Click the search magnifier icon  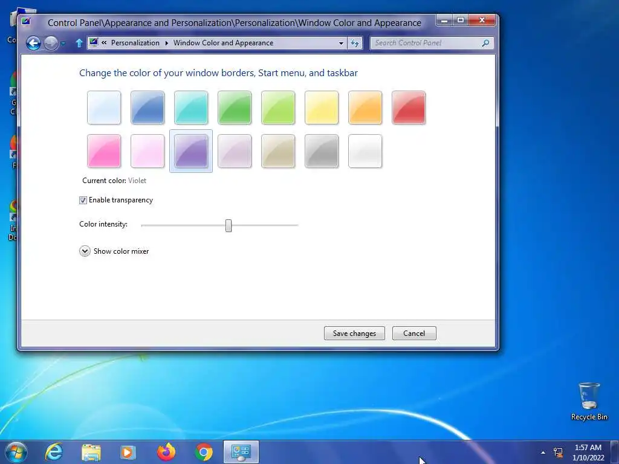[486, 43]
